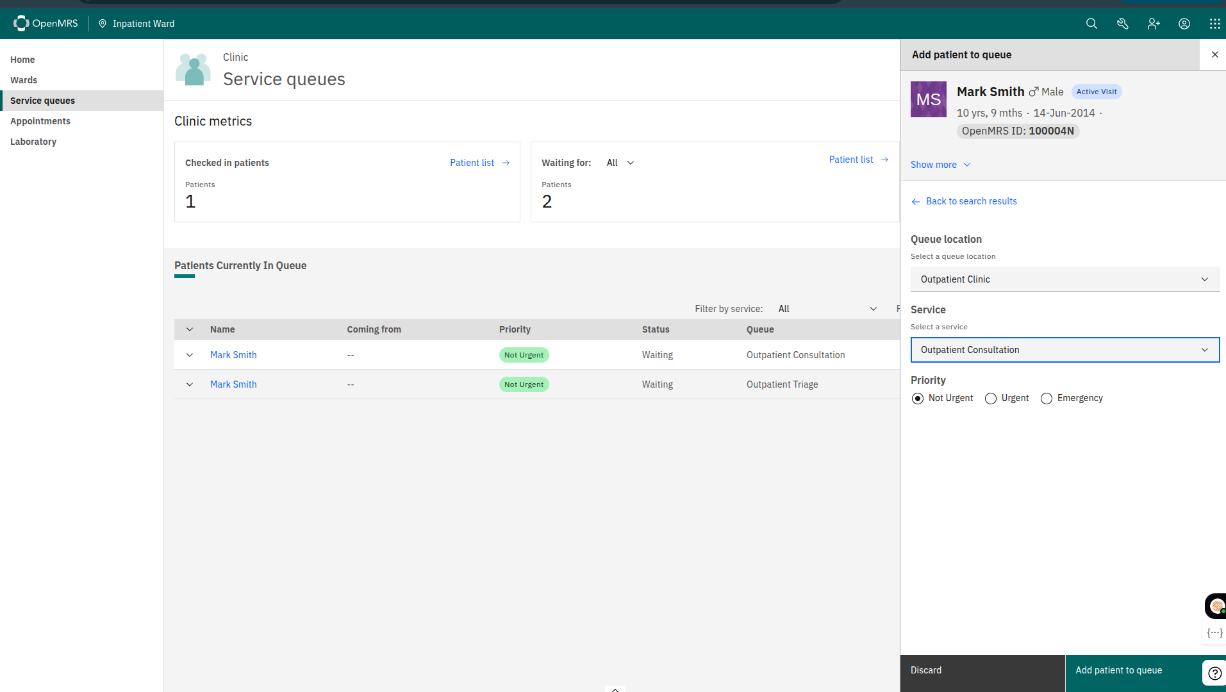The height and width of the screenshot is (692, 1226).
Task: Expand the Outpatient Consultation queue row
Action: (x=190, y=355)
